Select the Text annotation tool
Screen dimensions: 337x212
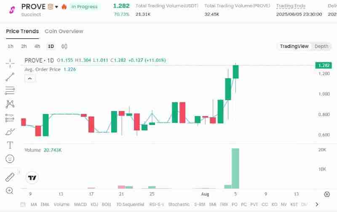10,145
